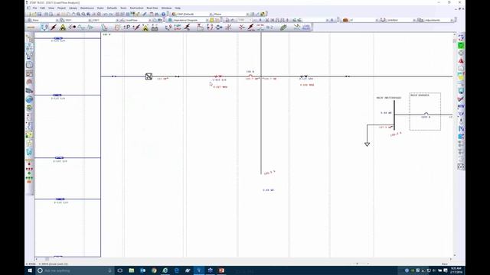Open File Explorer from the taskbar

coord(132,270)
